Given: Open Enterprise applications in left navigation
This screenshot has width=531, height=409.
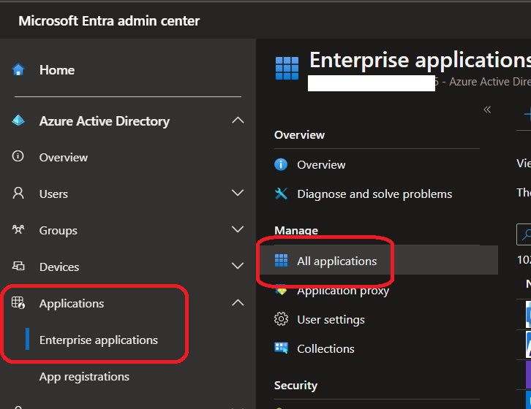Looking at the screenshot, I should tap(99, 340).
